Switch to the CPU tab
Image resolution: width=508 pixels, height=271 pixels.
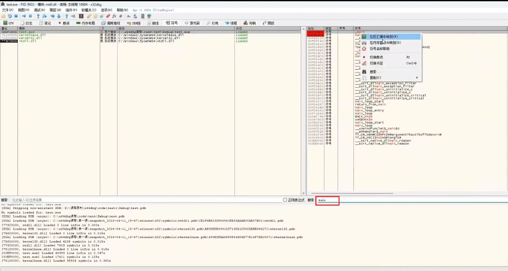coord(8,23)
